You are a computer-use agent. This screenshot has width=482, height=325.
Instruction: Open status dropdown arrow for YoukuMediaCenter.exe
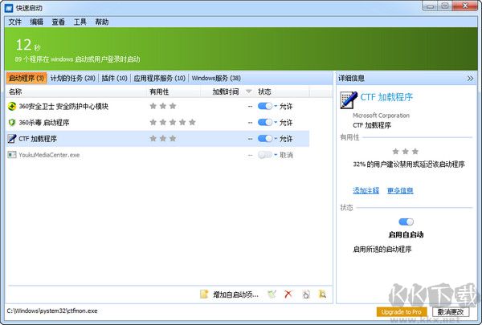point(276,155)
